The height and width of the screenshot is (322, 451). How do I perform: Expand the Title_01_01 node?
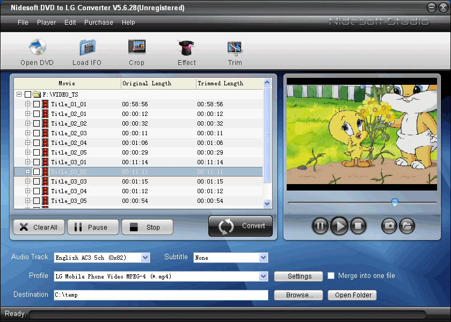click(27, 104)
